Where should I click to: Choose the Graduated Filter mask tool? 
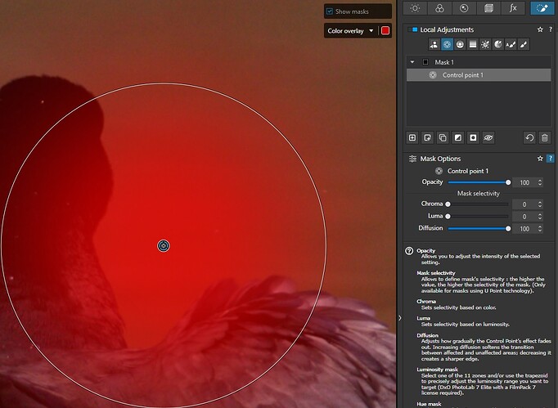tap(472, 44)
